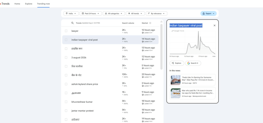
Task: Click the Google G icon on Search it
Action: (189, 63)
